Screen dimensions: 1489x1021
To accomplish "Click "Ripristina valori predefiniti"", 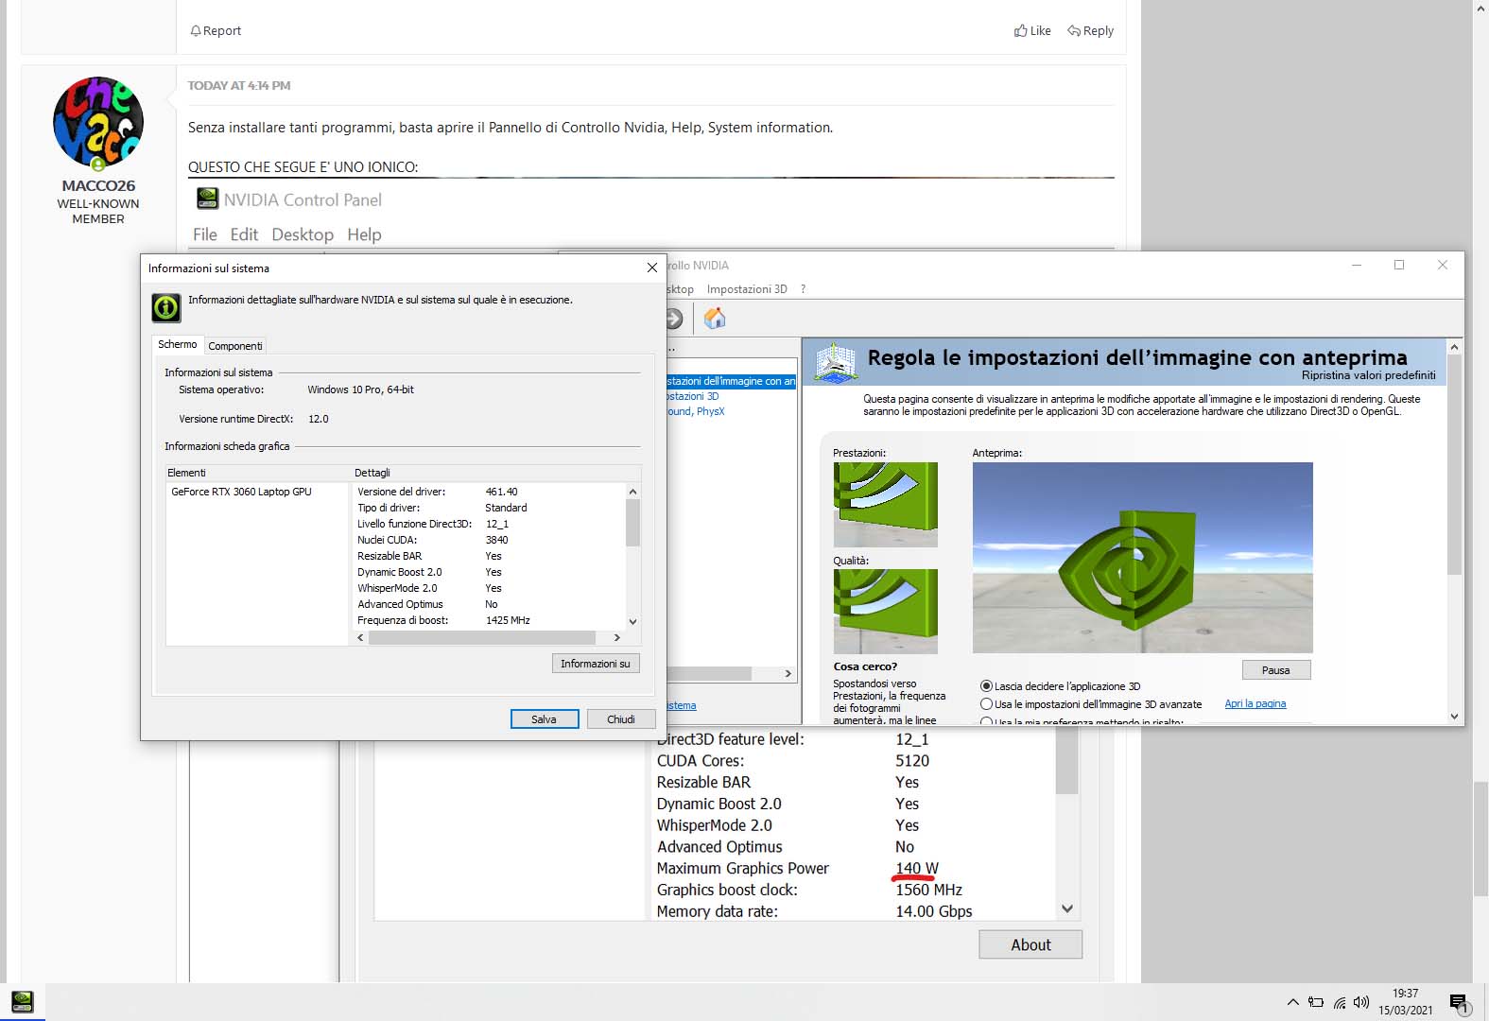I will (x=1368, y=375).
